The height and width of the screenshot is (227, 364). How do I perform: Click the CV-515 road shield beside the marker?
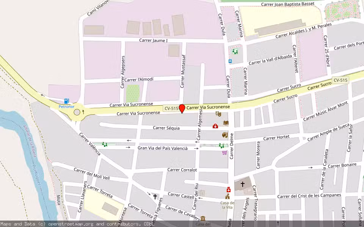point(171,109)
